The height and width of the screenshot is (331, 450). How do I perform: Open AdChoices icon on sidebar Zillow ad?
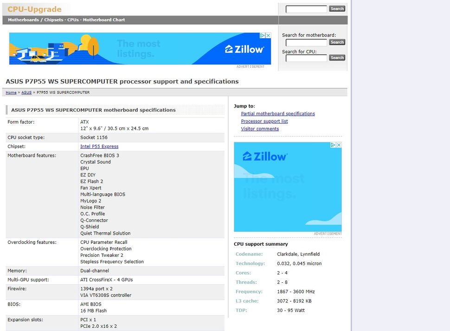click(333, 145)
